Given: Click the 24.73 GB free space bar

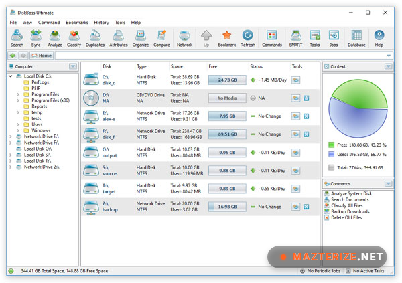Looking at the screenshot, I should [x=227, y=80].
